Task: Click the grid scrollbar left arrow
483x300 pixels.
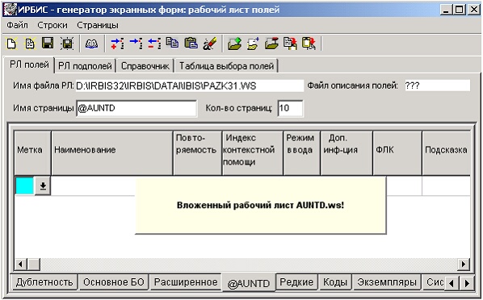Action: point(21,264)
